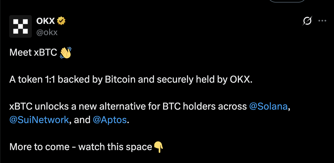
Task: Click the word "Bitcoin" in the post
Action: coord(120,80)
